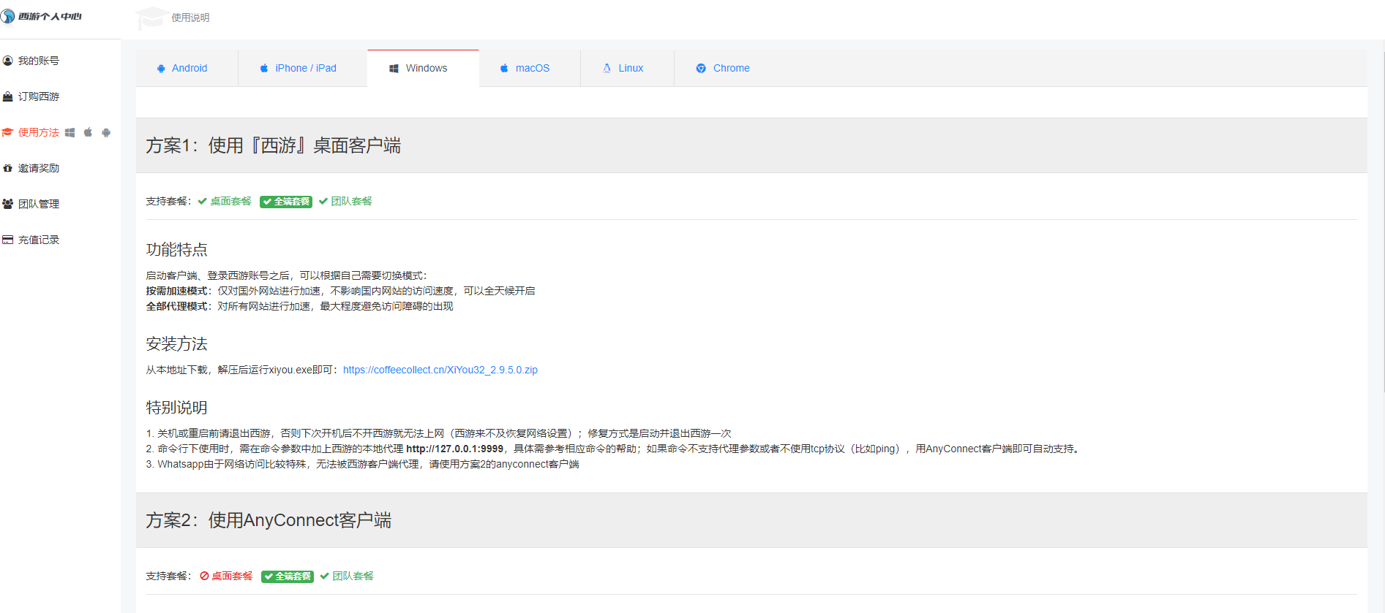Image resolution: width=1385 pixels, height=613 pixels.
Task: Click the 桌面套餐 link under 方案1
Action: [x=230, y=201]
